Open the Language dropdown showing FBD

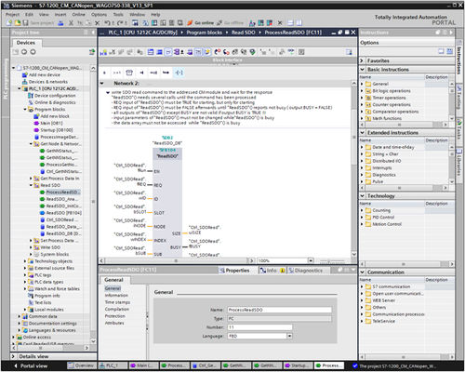pyautogui.click(x=289, y=336)
